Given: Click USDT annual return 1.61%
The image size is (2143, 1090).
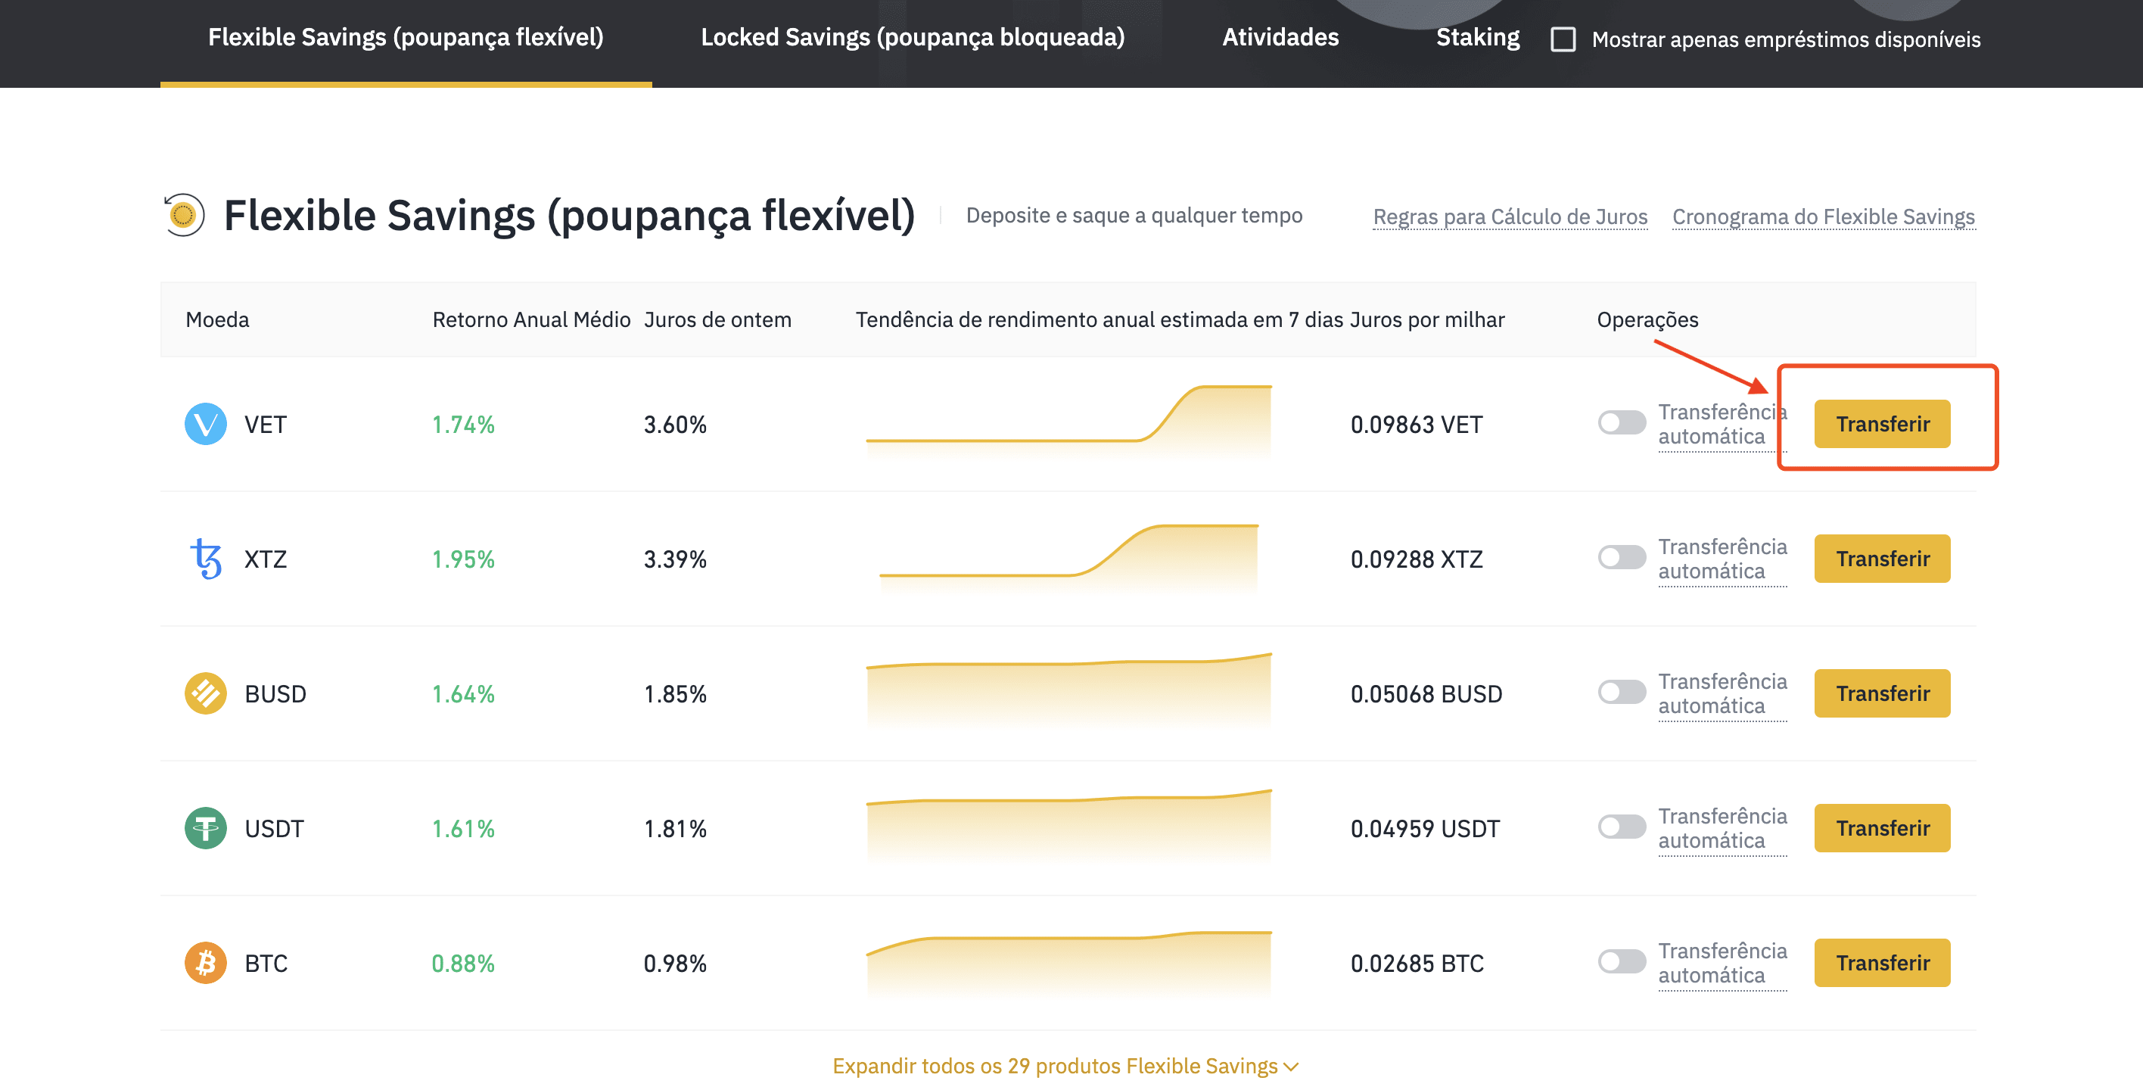Looking at the screenshot, I should coord(462,830).
